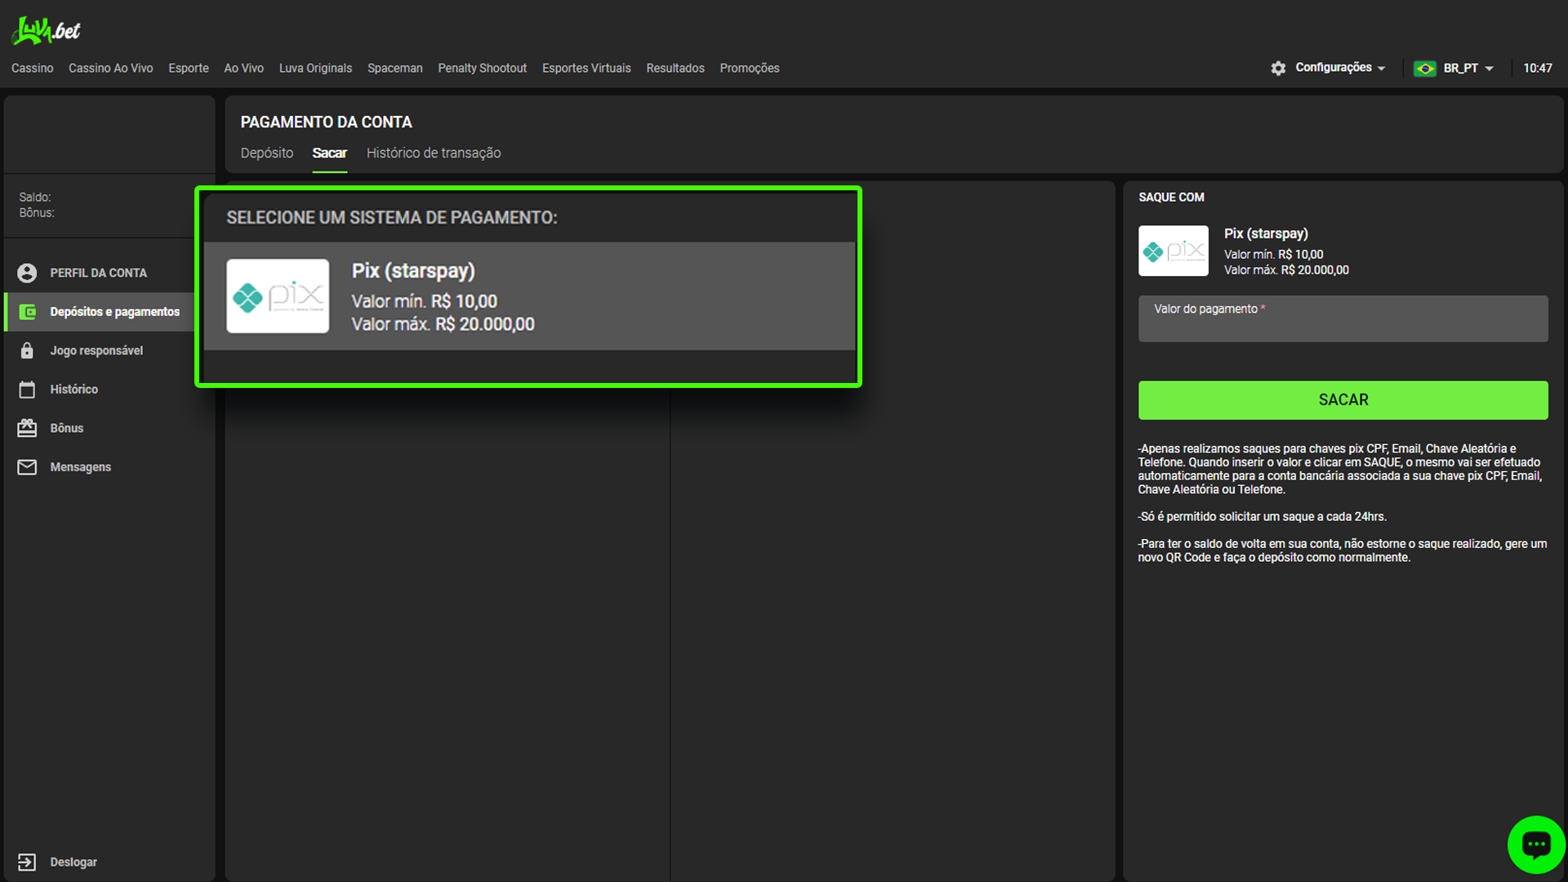Click the Depósitos e pagamentos wallet icon
Image resolution: width=1568 pixels, height=882 pixels.
27,312
